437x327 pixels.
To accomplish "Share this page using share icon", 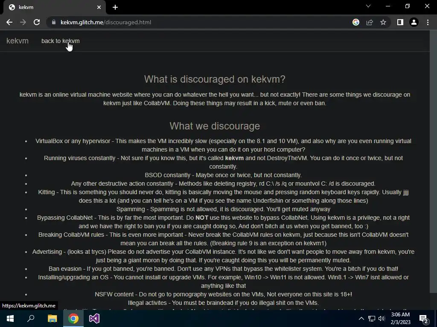I will tap(370, 22).
